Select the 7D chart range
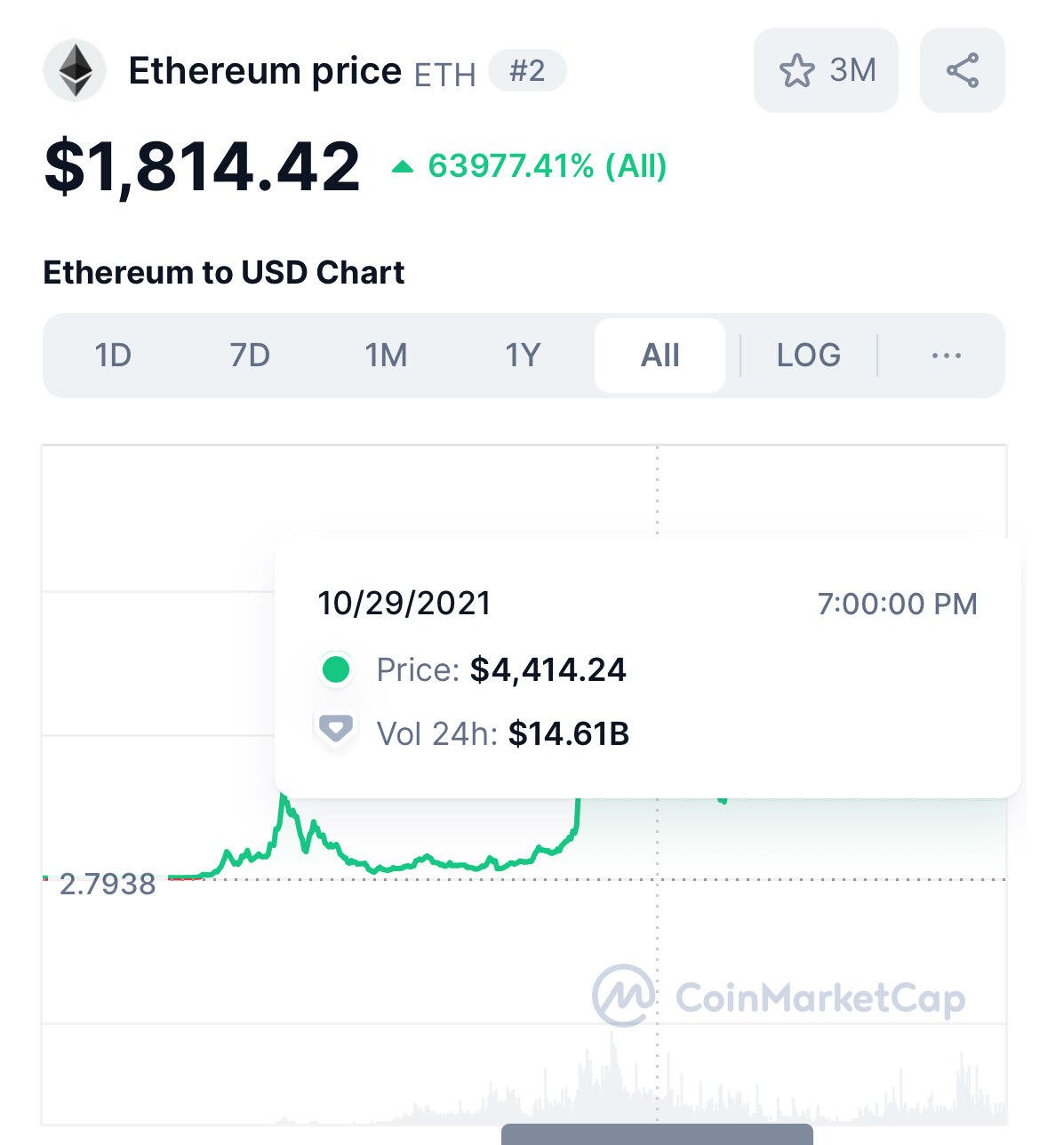The image size is (1048, 1145). 250,356
